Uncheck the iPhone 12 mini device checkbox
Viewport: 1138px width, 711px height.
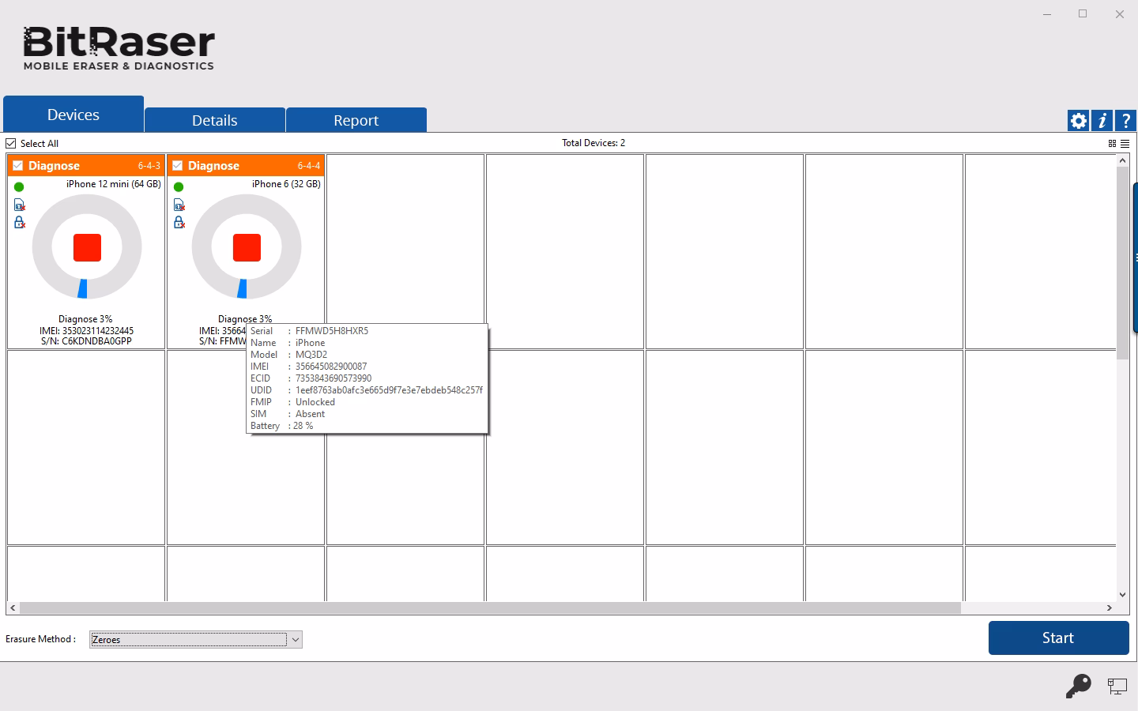click(x=17, y=165)
